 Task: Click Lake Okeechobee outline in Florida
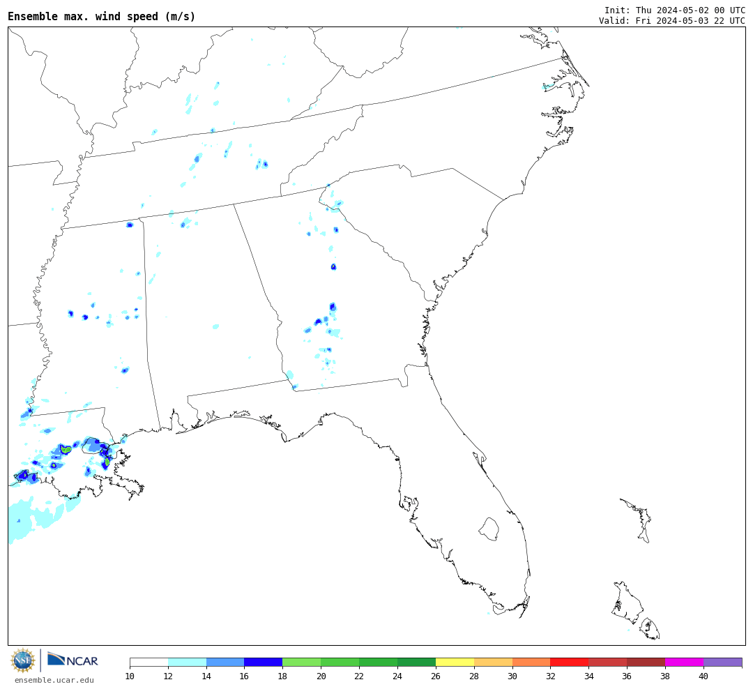pos(489,529)
